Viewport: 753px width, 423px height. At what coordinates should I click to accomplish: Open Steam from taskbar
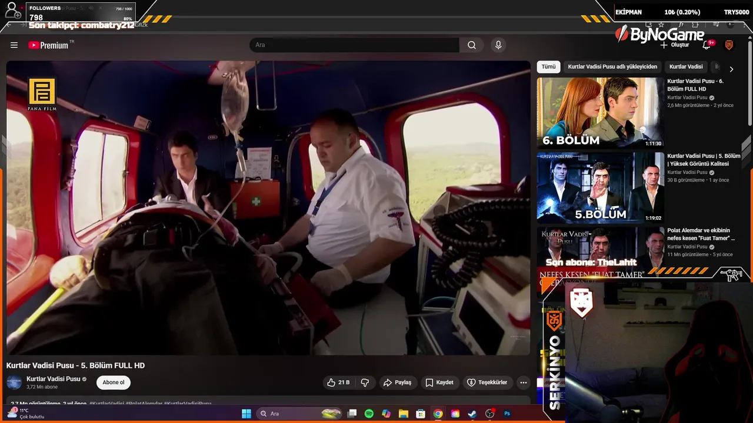coord(472,414)
